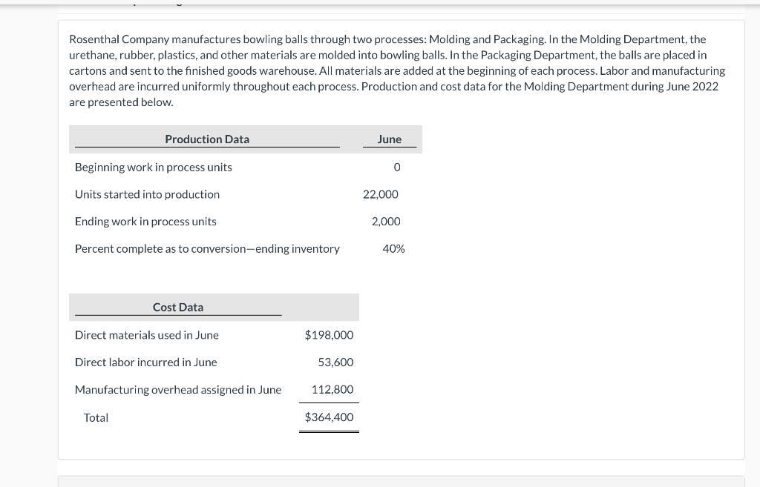Click the 112,800 overhead value
The width and height of the screenshot is (760, 487).
click(x=332, y=390)
